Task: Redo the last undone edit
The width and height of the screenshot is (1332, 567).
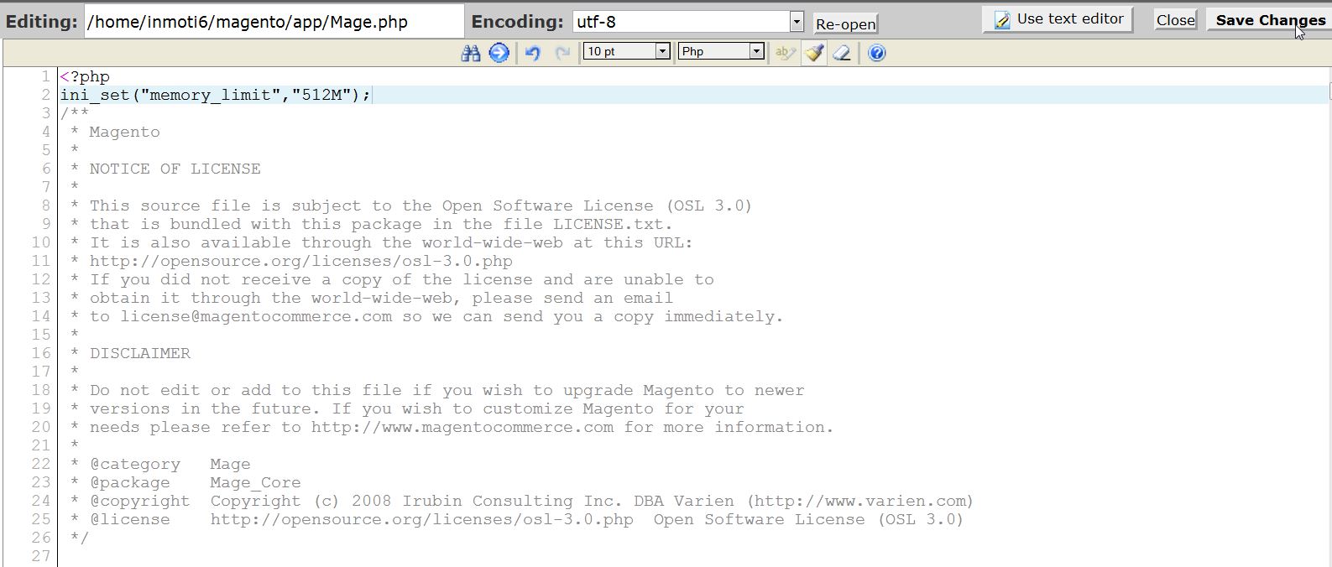Action: (x=562, y=53)
